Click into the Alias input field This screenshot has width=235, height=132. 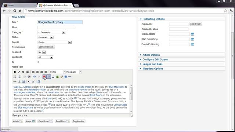[x=56, y=27]
